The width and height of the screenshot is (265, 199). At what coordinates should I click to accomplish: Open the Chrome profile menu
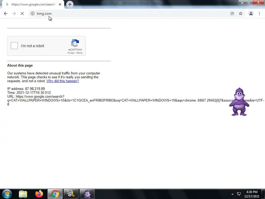pyautogui.click(x=251, y=13)
